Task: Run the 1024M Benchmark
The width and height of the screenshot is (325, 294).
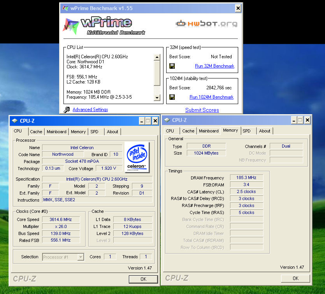Action: pyautogui.click(x=211, y=97)
